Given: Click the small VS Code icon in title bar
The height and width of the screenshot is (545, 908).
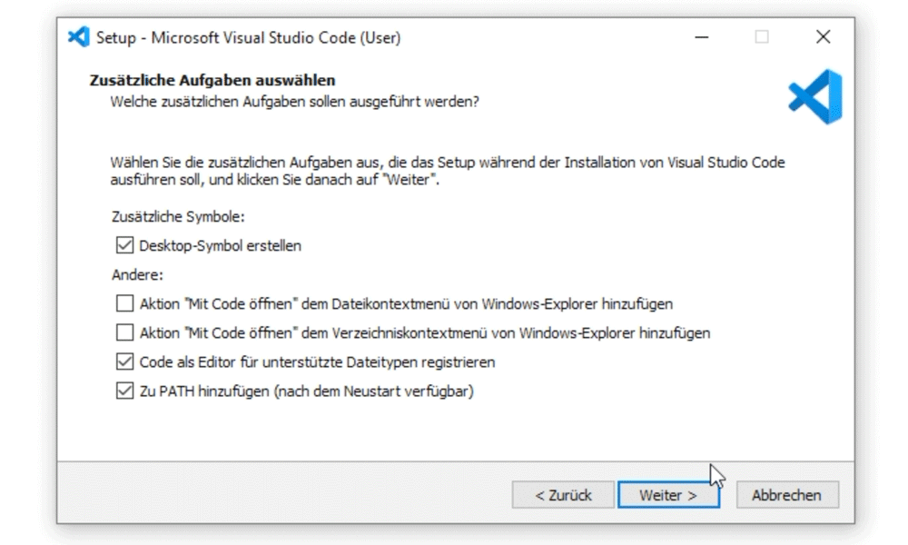Looking at the screenshot, I should pos(79,37).
